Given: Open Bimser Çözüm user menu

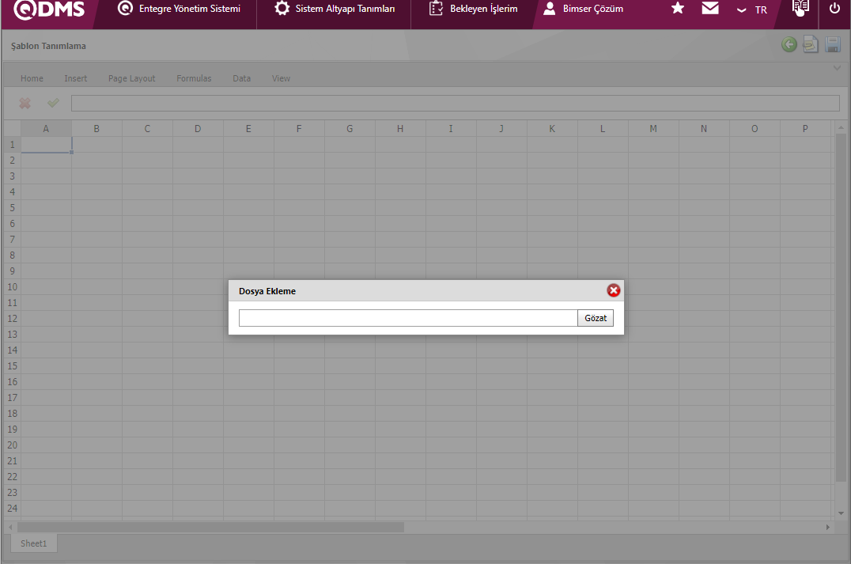Looking at the screenshot, I should click(x=584, y=9).
